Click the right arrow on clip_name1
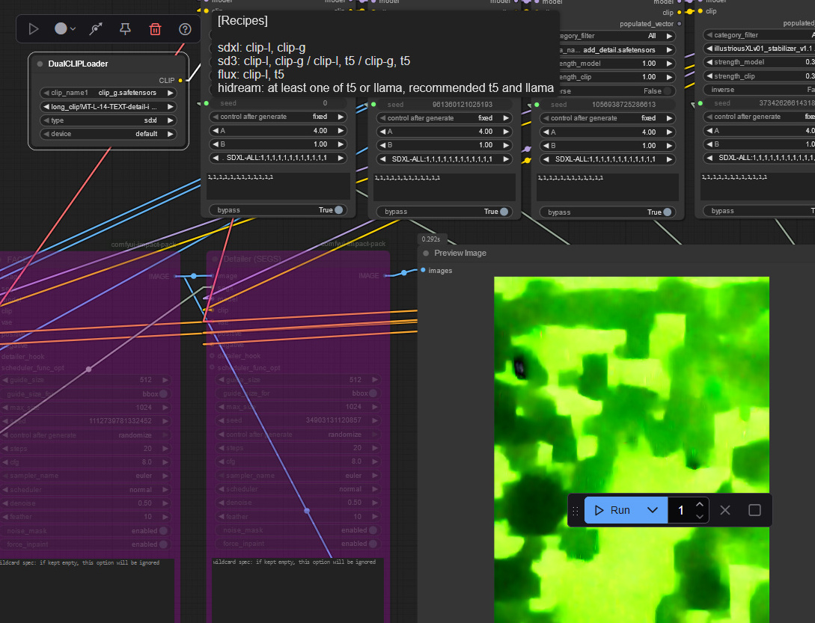 [x=170, y=93]
